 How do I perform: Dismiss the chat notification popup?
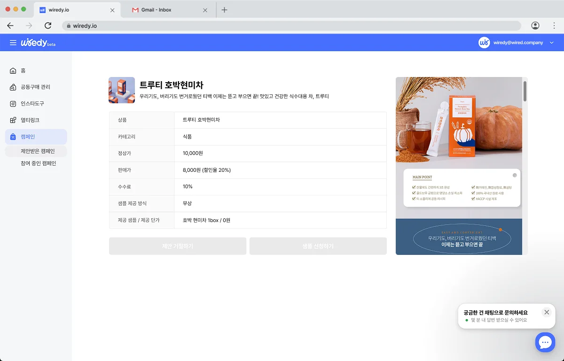(547, 312)
